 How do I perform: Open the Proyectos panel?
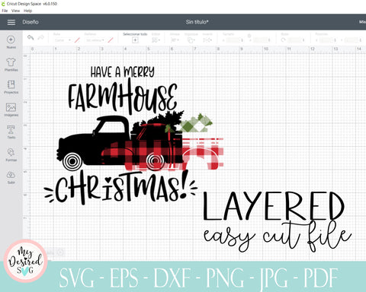[x=11, y=84]
